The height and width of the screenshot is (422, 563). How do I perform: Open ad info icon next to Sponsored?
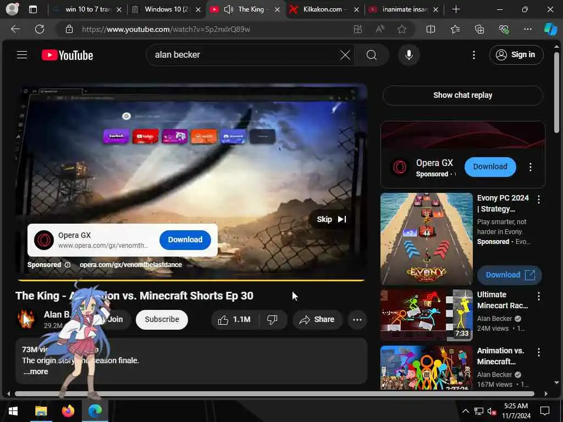(68, 265)
